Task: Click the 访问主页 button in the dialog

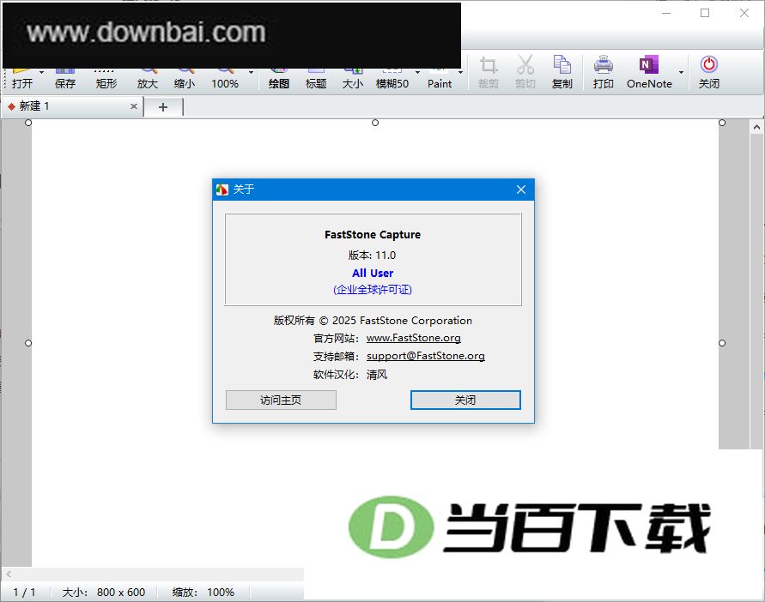Action: pos(281,400)
